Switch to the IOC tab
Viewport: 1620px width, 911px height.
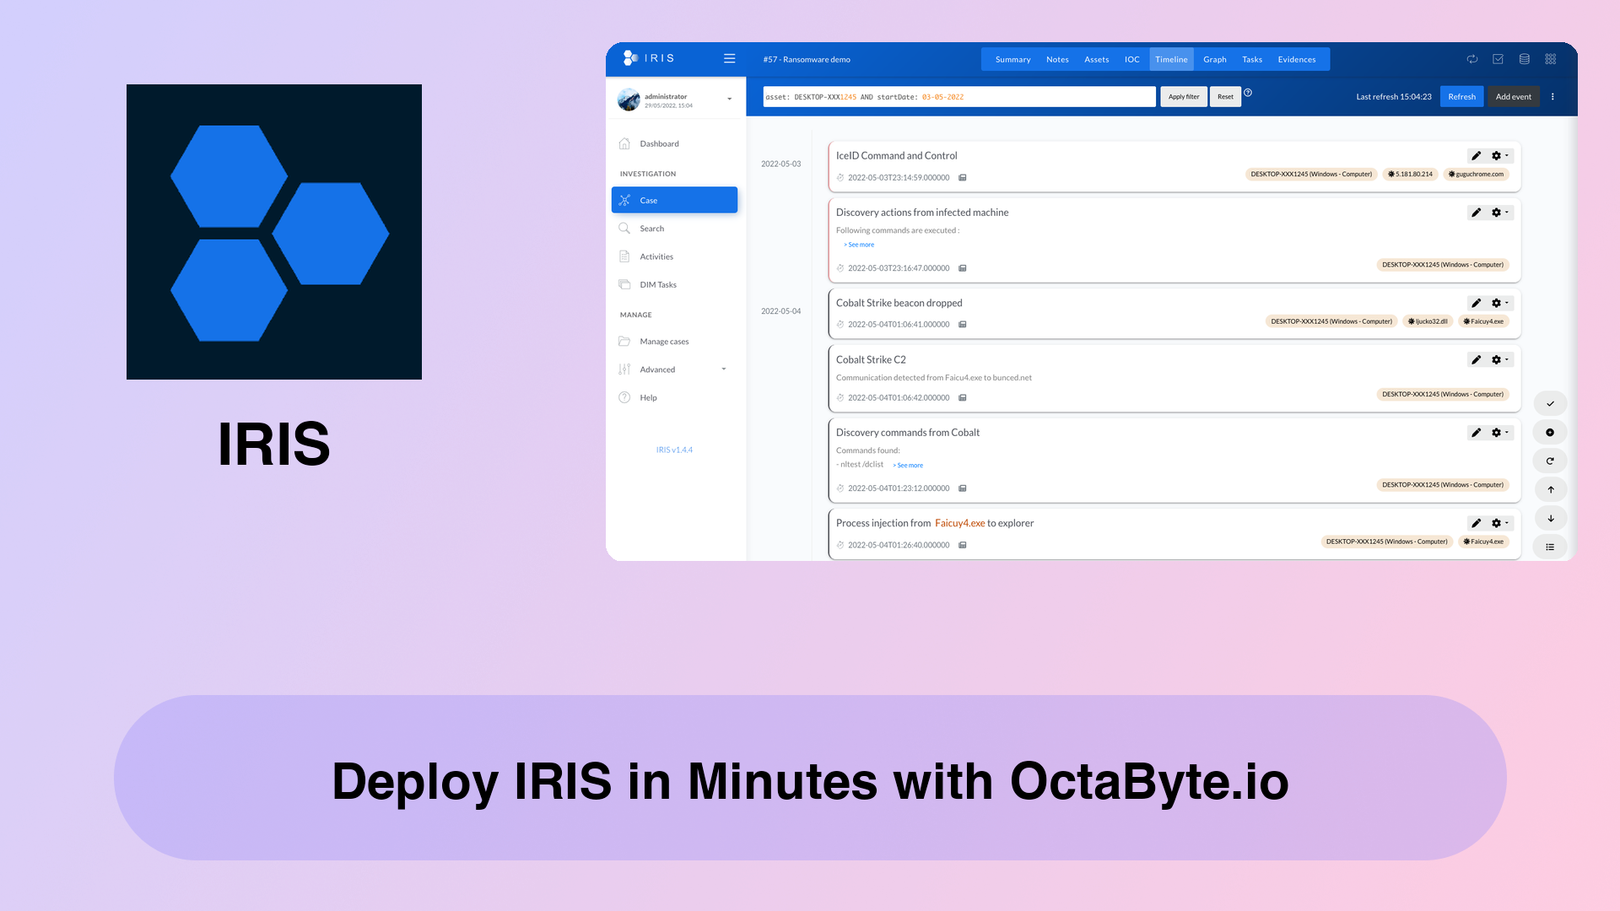point(1131,59)
